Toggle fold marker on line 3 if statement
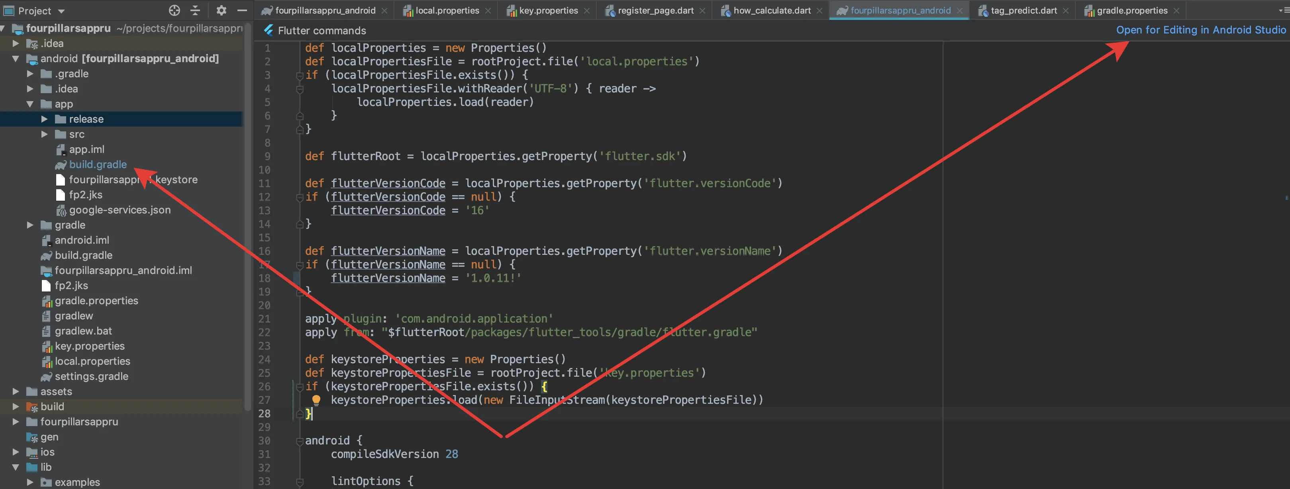The image size is (1290, 489). click(x=300, y=76)
